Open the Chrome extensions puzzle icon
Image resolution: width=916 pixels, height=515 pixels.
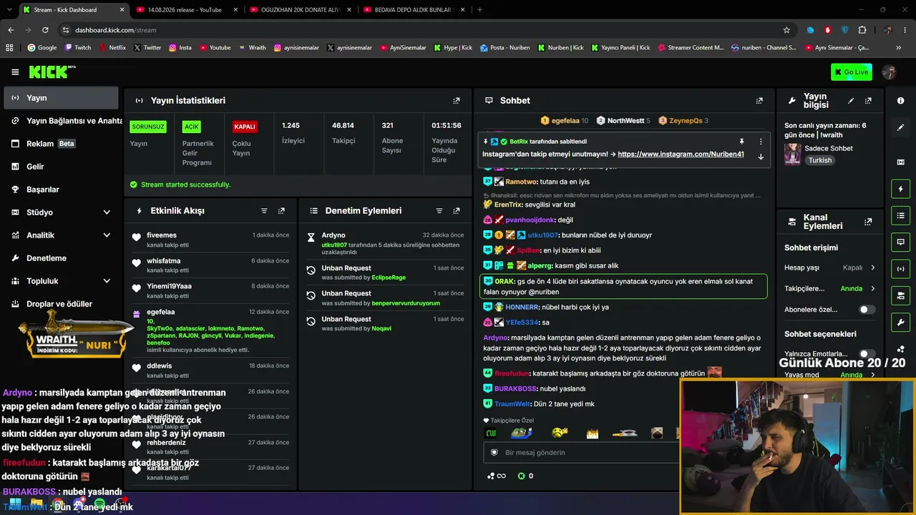(862, 30)
